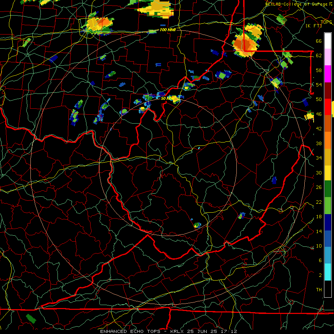Click the TOPS legend heading

click(x=326, y=22)
